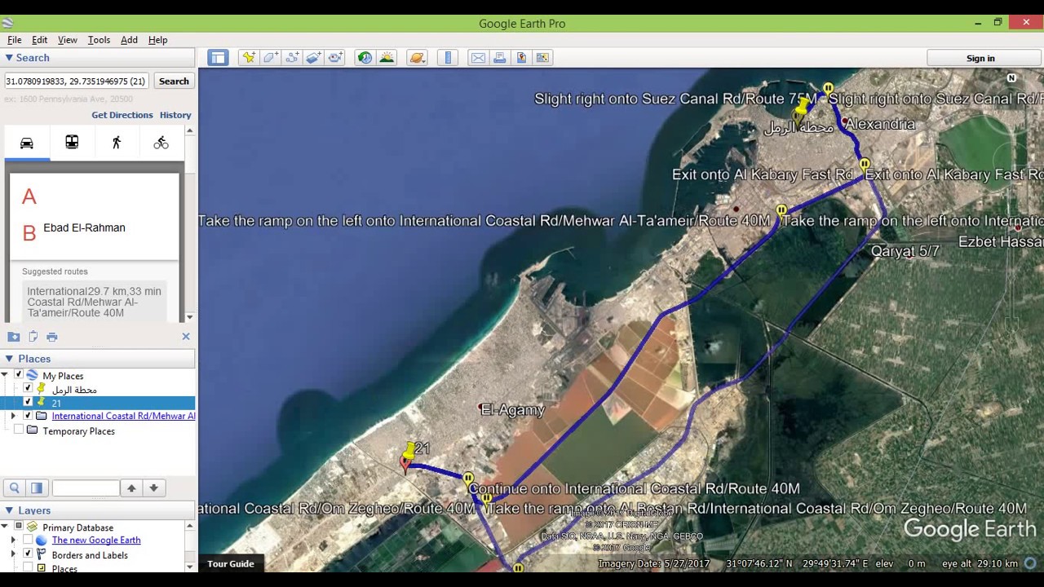Select walking directions mode
Screen dimensions: 1044x587
pyautogui.click(x=117, y=143)
